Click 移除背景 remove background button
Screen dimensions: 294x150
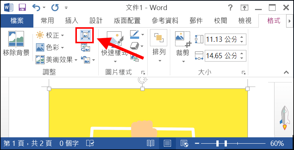pyautogui.click(x=16, y=43)
